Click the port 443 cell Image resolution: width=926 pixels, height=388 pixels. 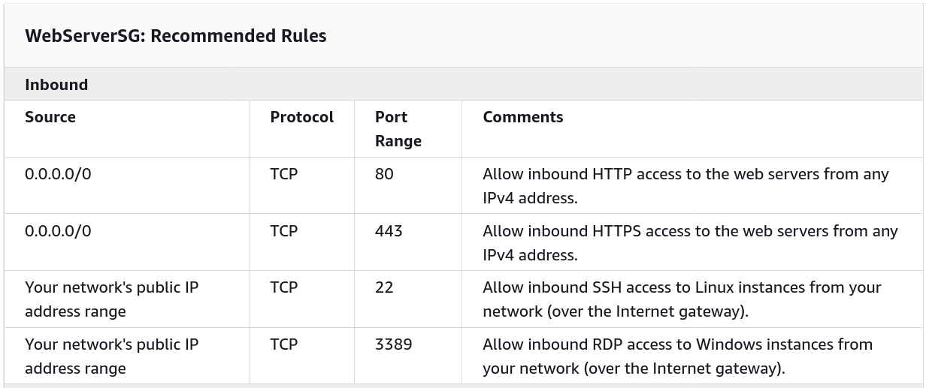click(x=389, y=231)
